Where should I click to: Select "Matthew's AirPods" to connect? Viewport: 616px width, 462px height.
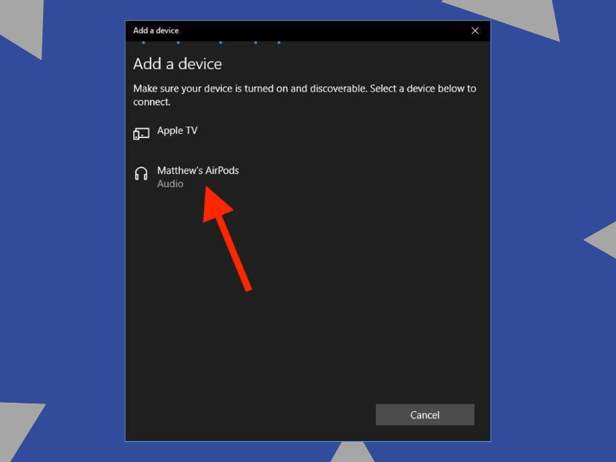tap(198, 170)
